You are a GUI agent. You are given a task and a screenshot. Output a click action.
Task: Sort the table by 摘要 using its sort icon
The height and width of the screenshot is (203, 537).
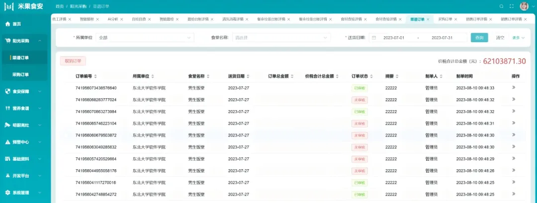point(397,76)
